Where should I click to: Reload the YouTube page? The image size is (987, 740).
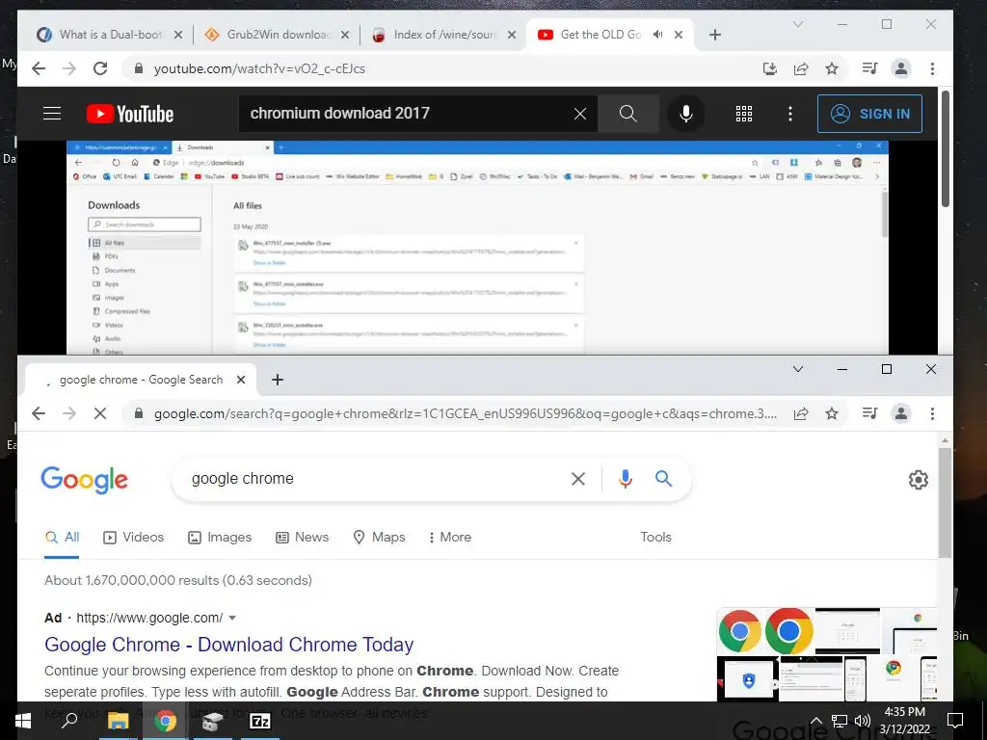tap(100, 68)
